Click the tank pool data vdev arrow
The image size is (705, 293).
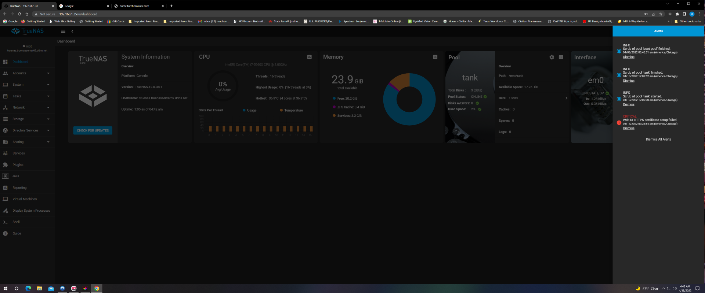[566, 98]
